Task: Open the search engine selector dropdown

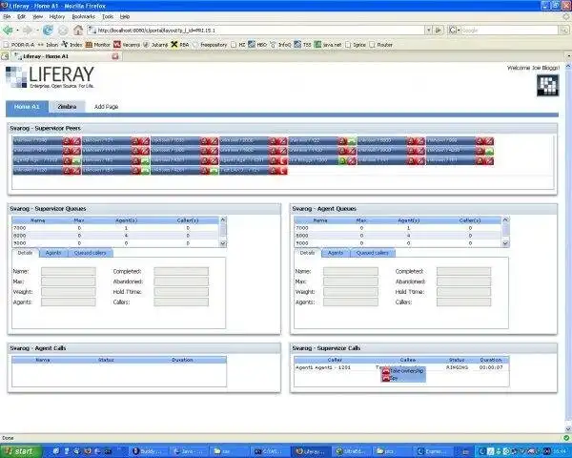Action: point(454,31)
